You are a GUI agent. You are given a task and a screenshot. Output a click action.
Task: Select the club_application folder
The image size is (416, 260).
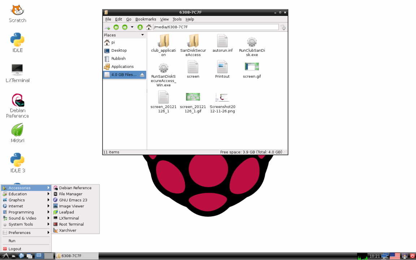coord(164,45)
